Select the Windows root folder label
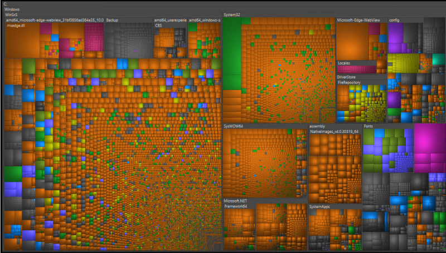This screenshot has width=446, height=253. (11, 9)
